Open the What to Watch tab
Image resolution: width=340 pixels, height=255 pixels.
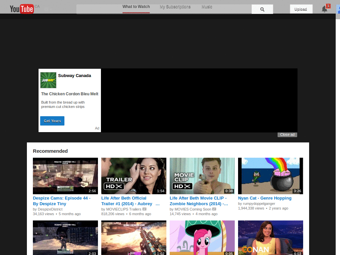click(136, 7)
